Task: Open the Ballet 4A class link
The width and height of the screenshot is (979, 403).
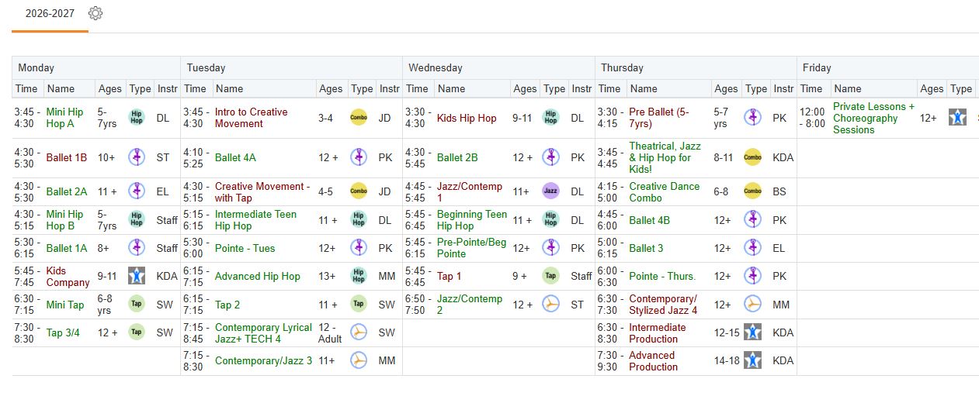Action: point(235,157)
